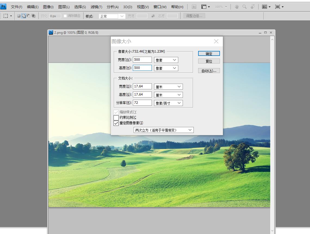
Task: Open the view extras filmstrip icon
Action: 204,7
